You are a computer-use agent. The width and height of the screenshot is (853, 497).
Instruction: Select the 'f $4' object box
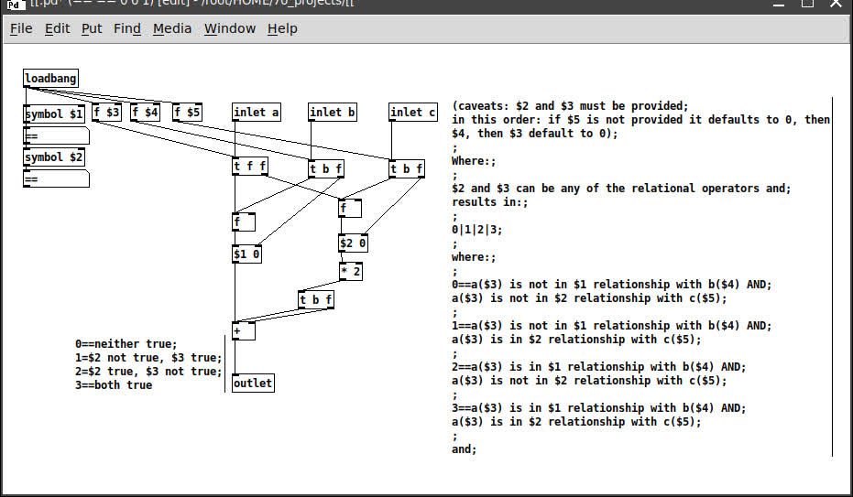(x=145, y=113)
